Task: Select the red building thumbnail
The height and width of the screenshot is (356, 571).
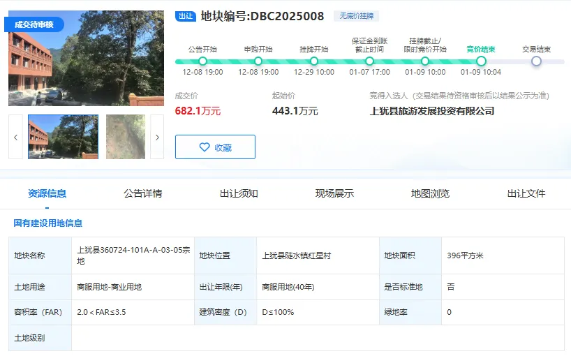Action: click(63, 137)
